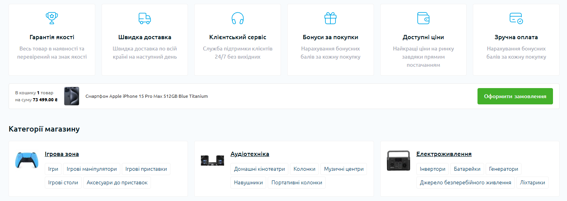Select the Інвертори tag

(433, 169)
